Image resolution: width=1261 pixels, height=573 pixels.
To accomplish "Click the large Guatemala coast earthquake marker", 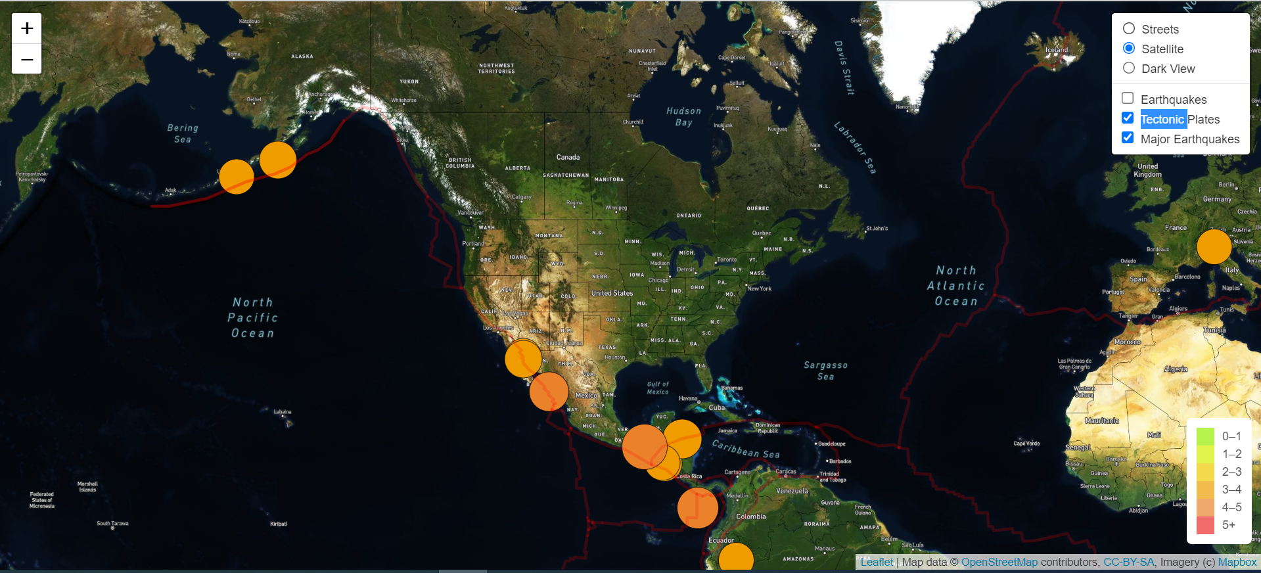I will pos(645,447).
